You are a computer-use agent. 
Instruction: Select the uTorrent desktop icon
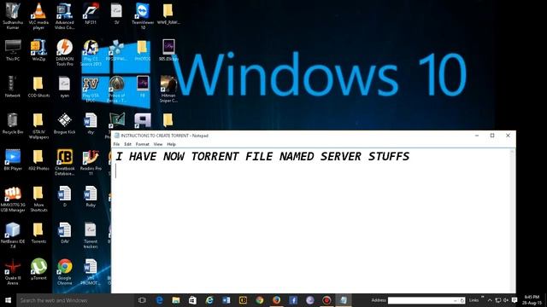coord(38,269)
